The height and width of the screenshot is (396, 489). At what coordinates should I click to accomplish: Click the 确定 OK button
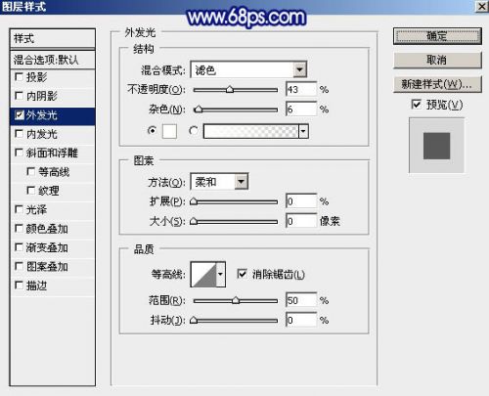pos(437,36)
